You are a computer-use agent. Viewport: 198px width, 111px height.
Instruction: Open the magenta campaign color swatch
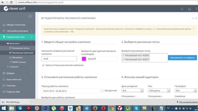[x=84, y=59]
